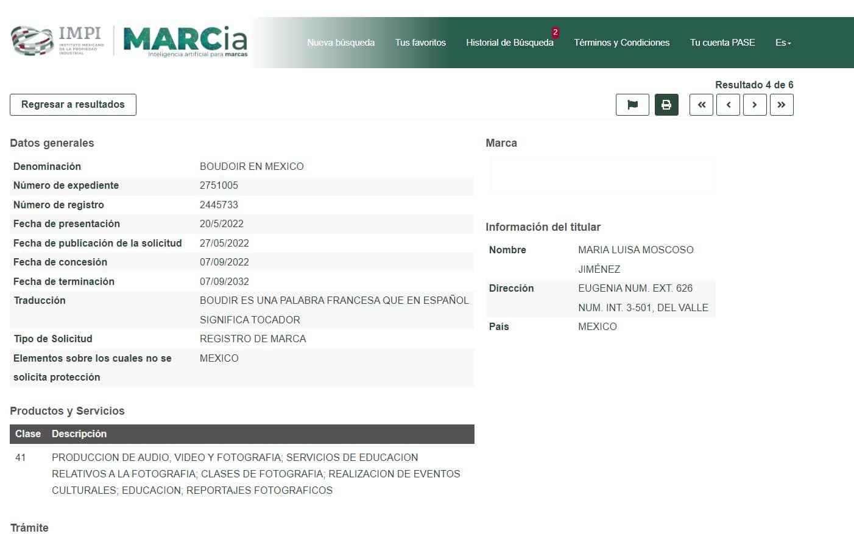Click the Productos y Servicios heading
The image size is (854, 534).
coord(67,411)
